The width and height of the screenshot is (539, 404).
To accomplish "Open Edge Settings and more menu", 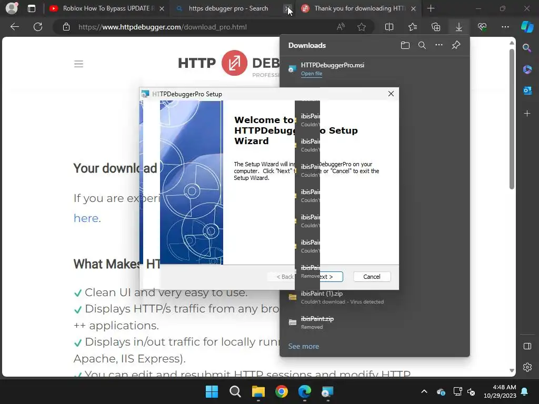I will tap(505, 27).
